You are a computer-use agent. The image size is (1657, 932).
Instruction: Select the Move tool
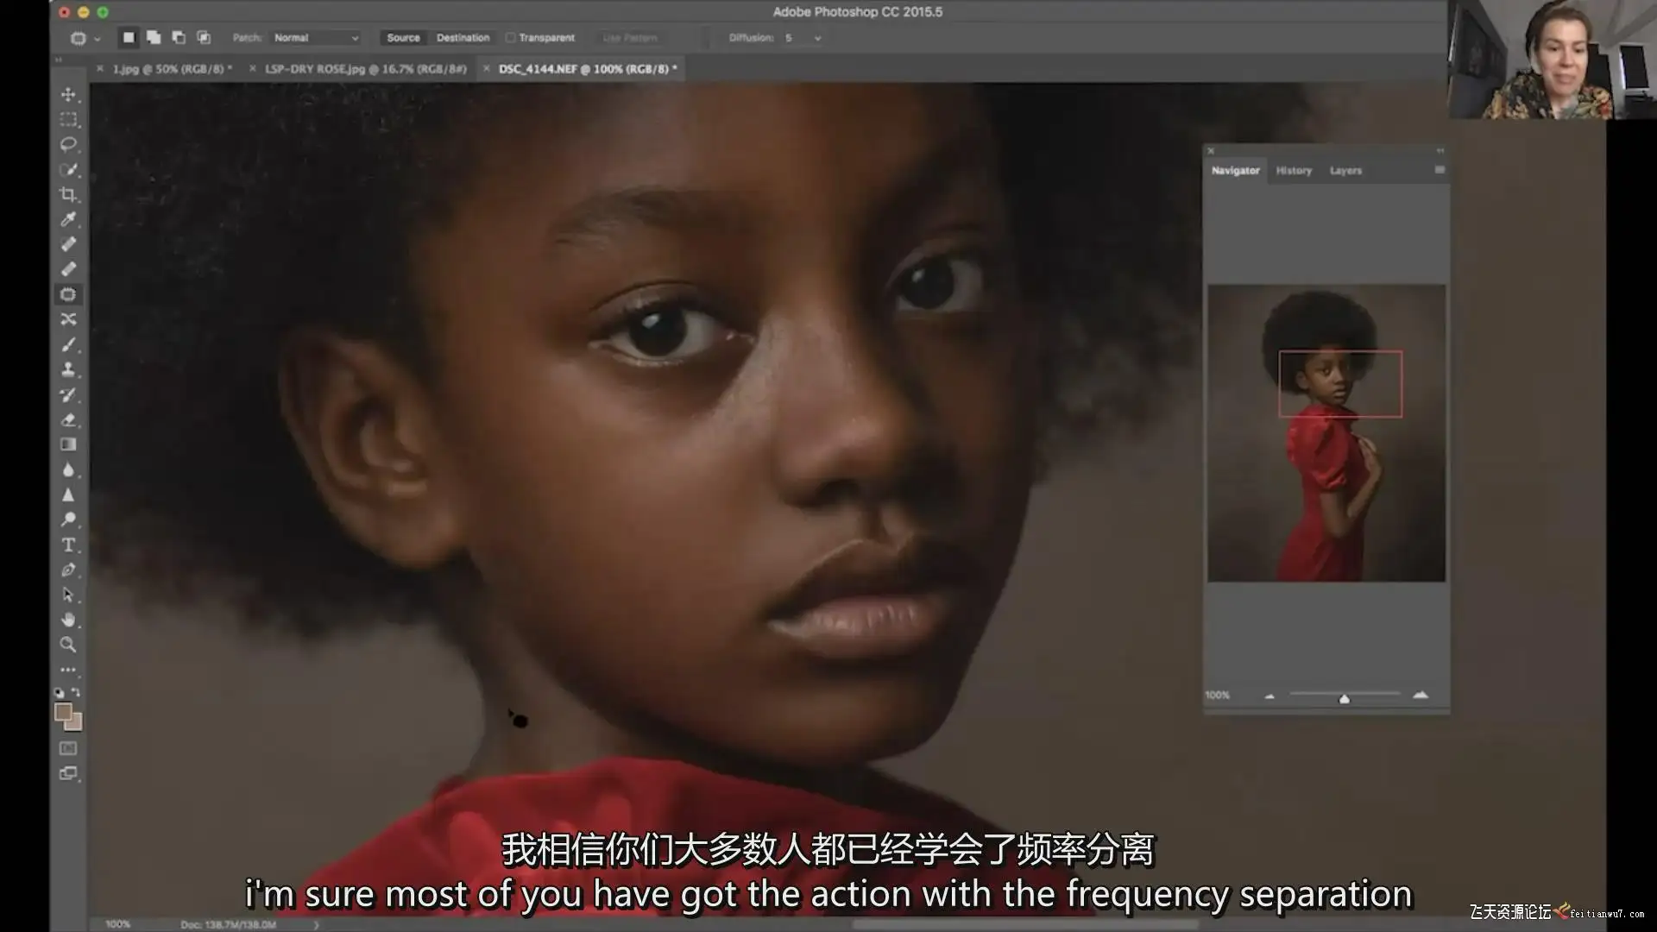click(x=68, y=94)
